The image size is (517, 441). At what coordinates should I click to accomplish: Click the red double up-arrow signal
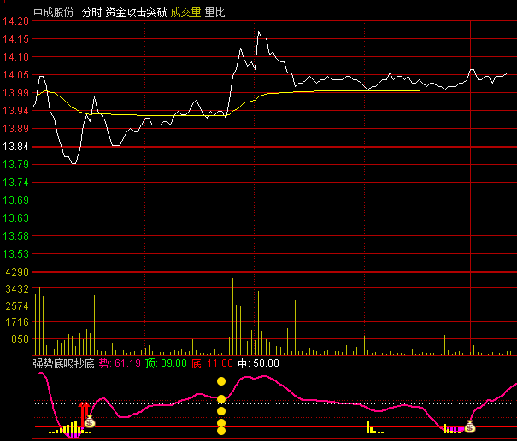click(x=85, y=415)
